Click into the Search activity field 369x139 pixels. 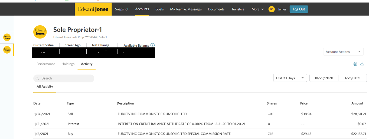pos(64,78)
